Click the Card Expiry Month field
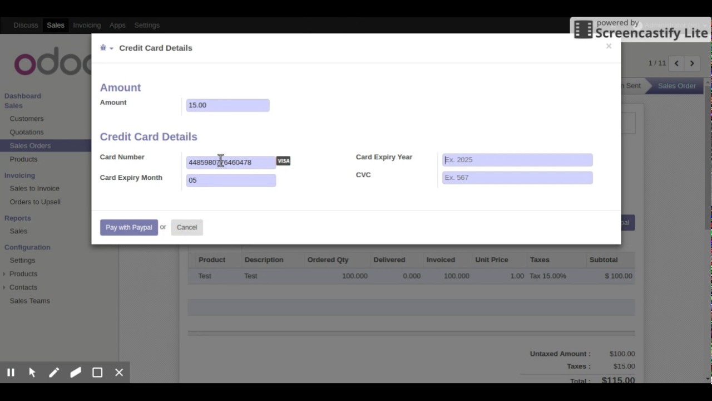Screen dimensions: 712x401 pyautogui.click(x=231, y=180)
